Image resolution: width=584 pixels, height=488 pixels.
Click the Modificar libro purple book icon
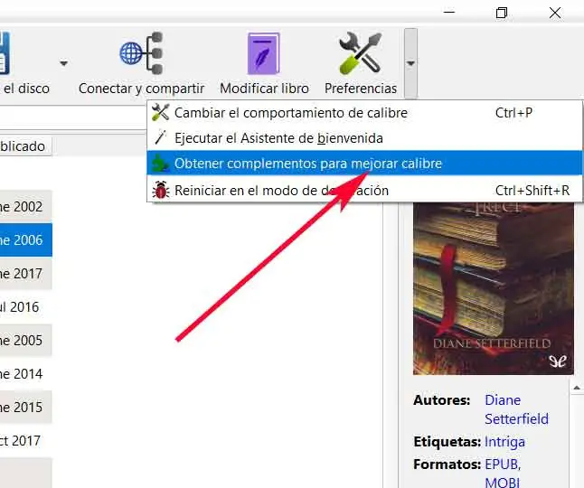point(264,53)
